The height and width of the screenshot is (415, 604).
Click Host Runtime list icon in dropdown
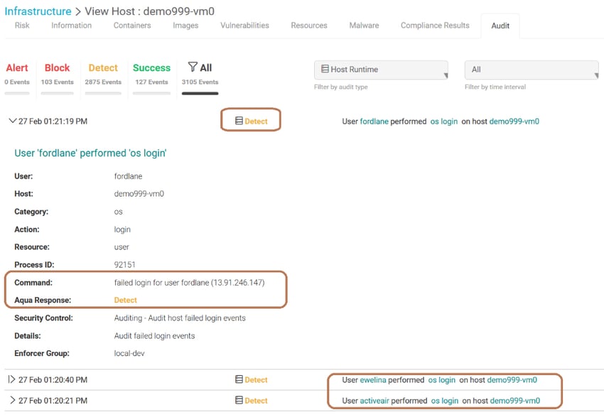coord(325,69)
